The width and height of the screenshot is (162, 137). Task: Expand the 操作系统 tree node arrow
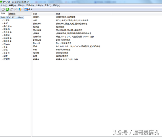click(2, 26)
